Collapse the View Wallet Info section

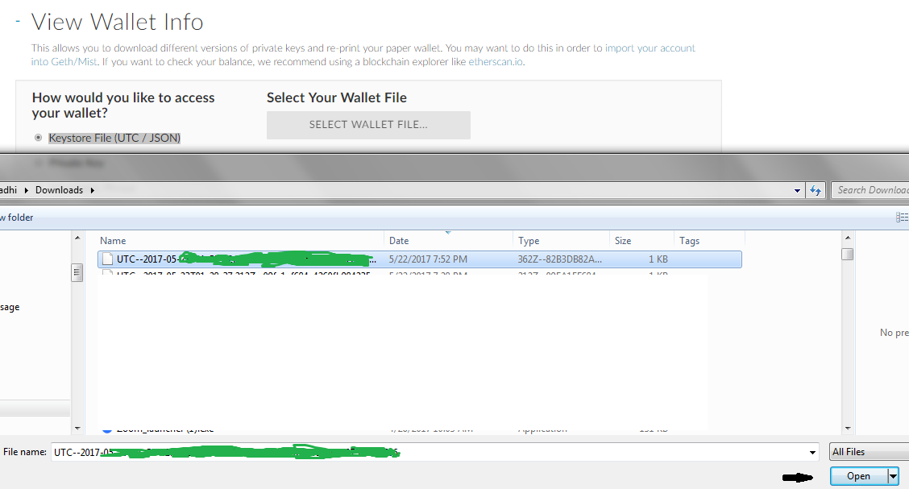click(18, 22)
